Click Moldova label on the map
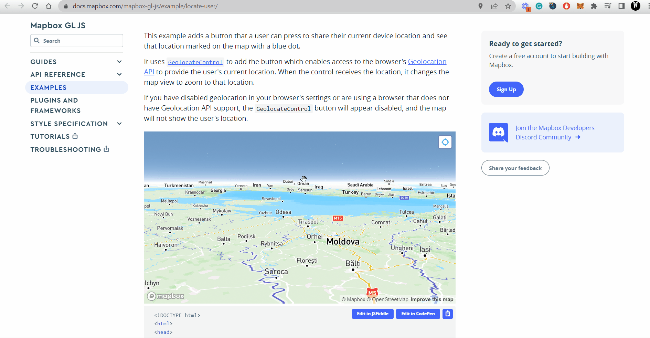This screenshot has width=650, height=338. 343,242
